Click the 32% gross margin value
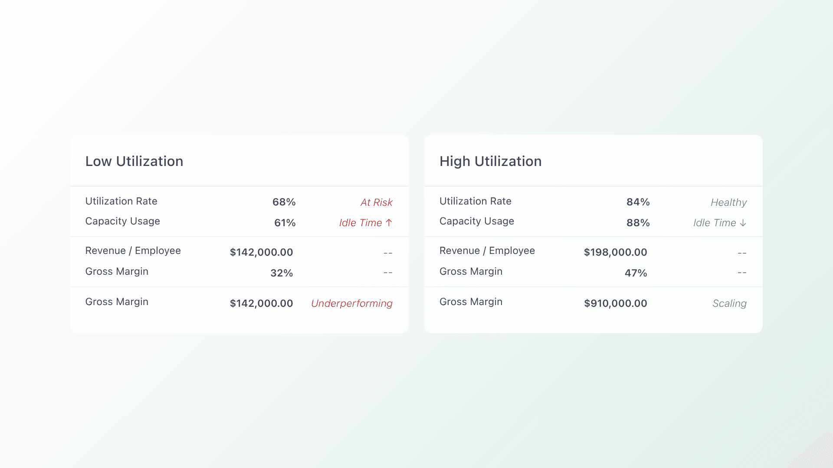This screenshot has width=833, height=468. [282, 273]
